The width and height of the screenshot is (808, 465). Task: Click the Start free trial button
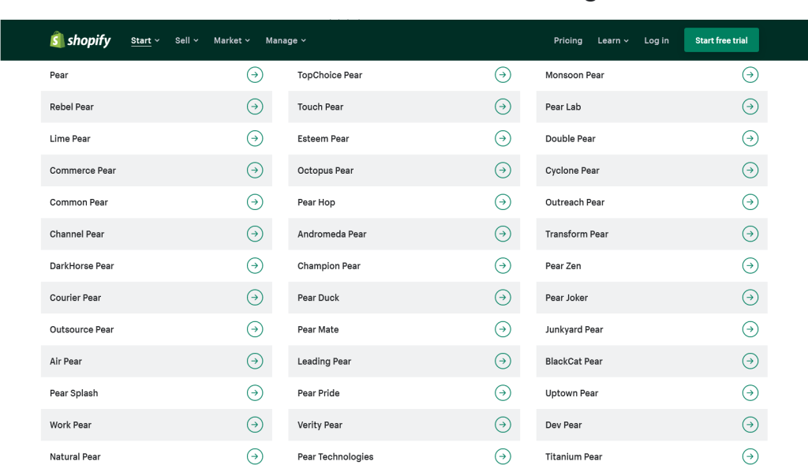click(x=721, y=40)
